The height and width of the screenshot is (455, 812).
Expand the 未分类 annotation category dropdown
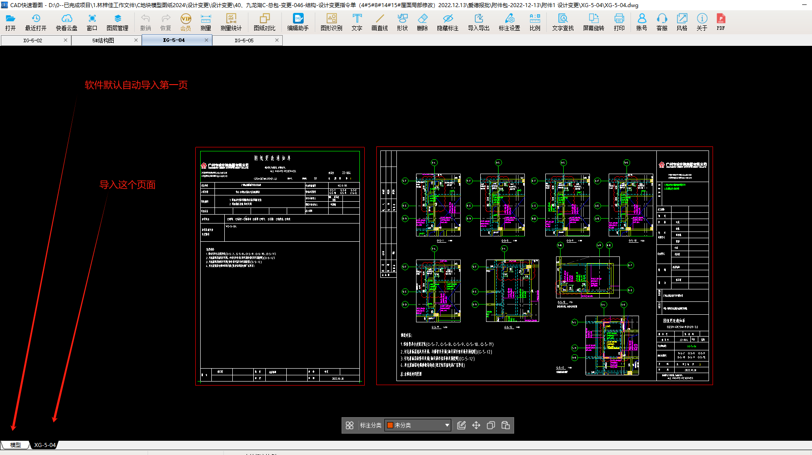point(447,425)
